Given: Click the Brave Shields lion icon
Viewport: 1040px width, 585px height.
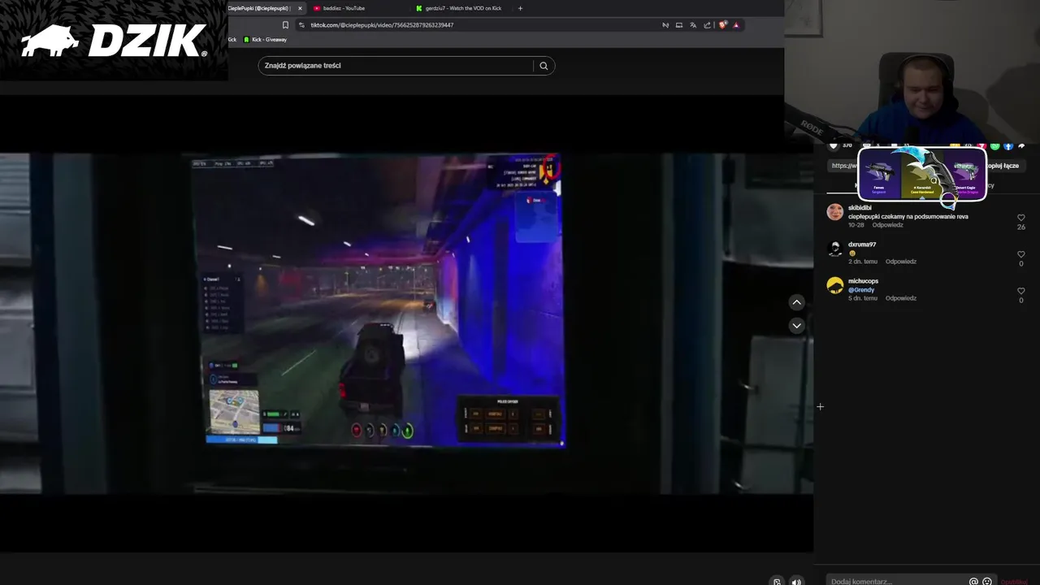Looking at the screenshot, I should tap(722, 25).
